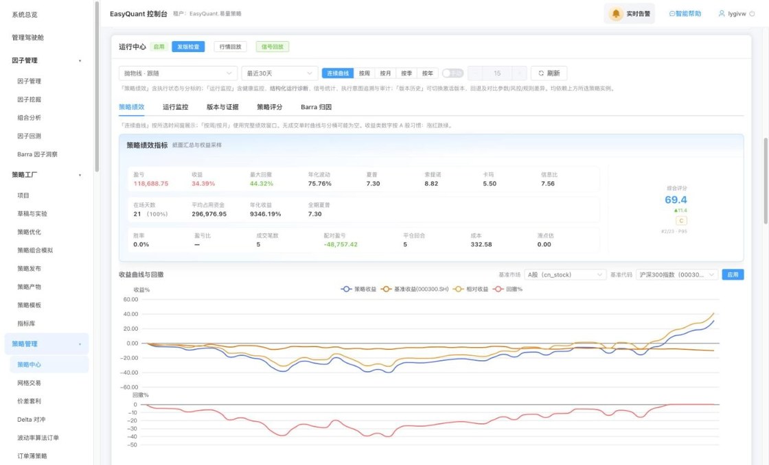Image resolution: width=769 pixels, height=465 pixels.
Task: Increase the stepper value of 15
Action: coord(520,73)
